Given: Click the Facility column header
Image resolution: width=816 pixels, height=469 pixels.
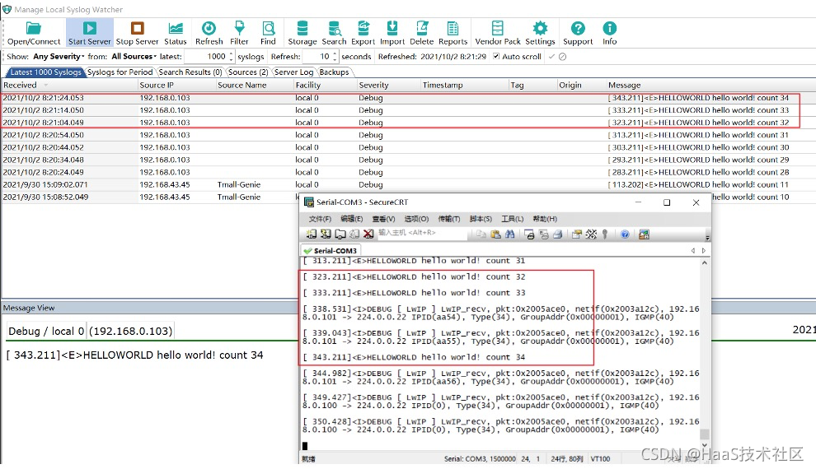Looking at the screenshot, I should pyautogui.click(x=326, y=86).
